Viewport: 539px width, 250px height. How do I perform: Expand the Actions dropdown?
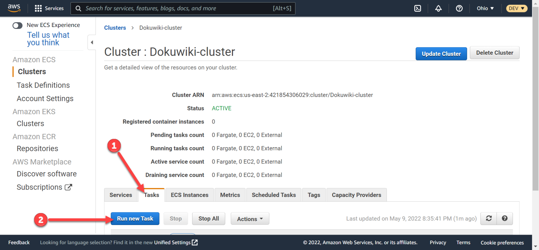[250, 219]
